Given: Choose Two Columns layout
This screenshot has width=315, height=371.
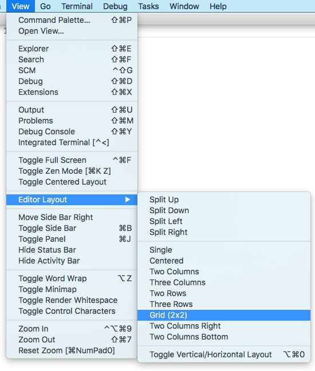Looking at the screenshot, I should tap(224, 272).
